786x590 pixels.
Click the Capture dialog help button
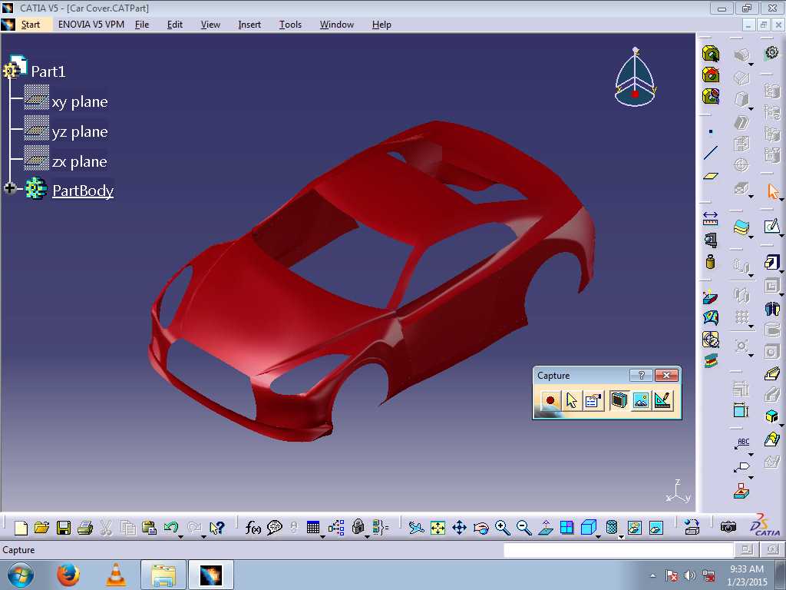[x=641, y=375]
